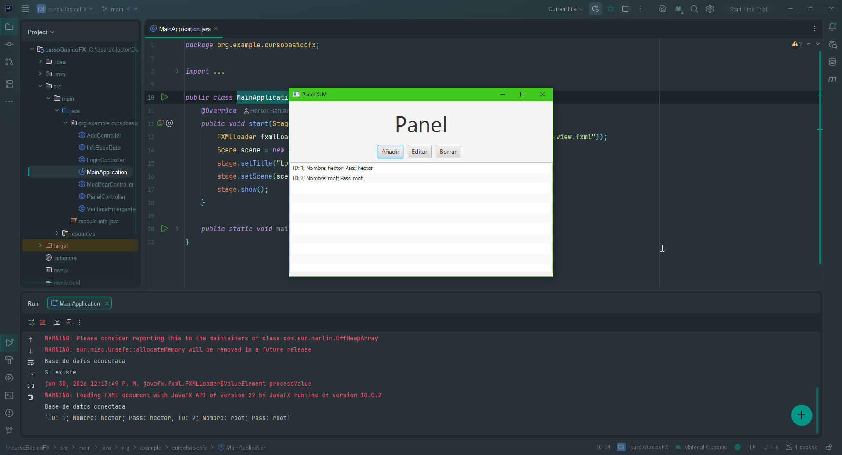Click the Run tool window icon in sidebar
Image resolution: width=842 pixels, height=455 pixels.
coord(9,342)
